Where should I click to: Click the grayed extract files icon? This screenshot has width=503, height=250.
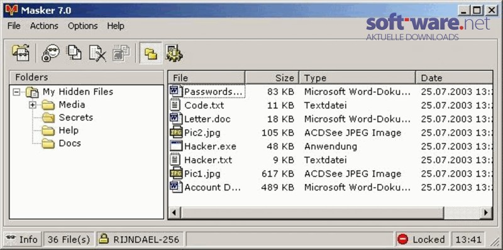[x=121, y=53]
